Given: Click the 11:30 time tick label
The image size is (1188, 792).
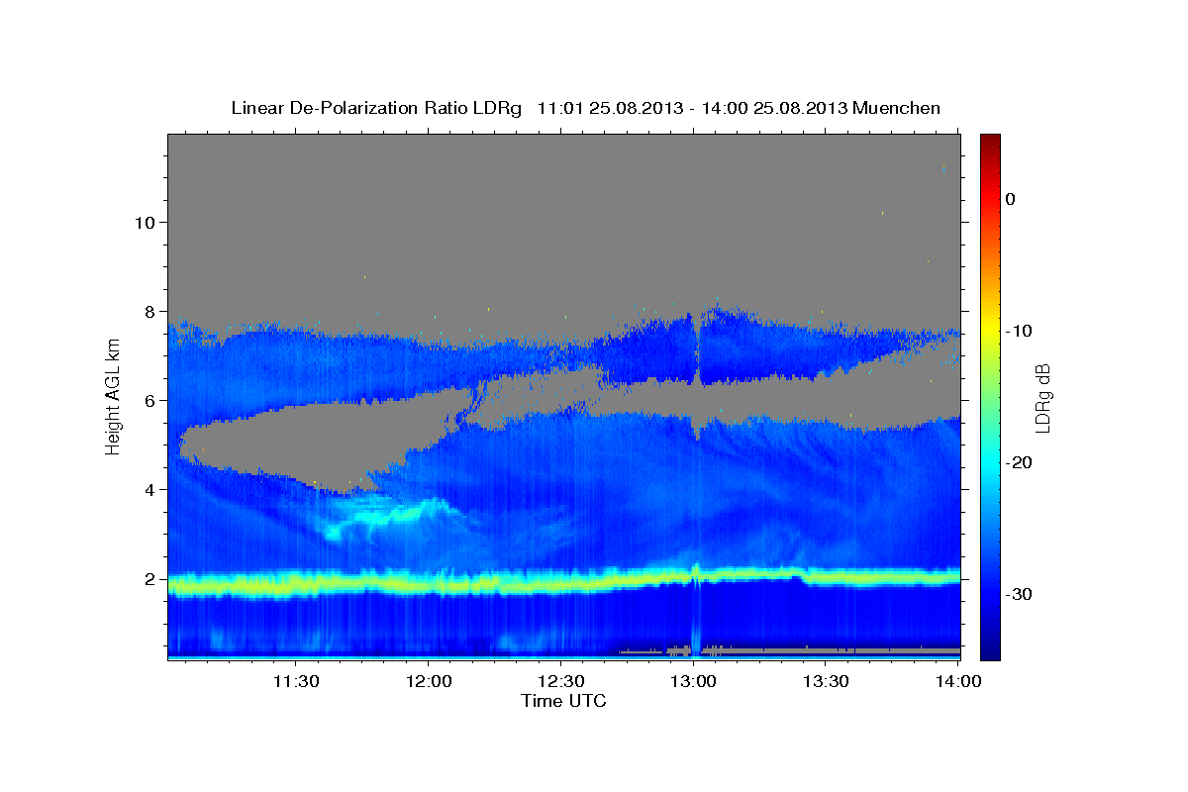Looking at the screenshot, I should pos(295,681).
